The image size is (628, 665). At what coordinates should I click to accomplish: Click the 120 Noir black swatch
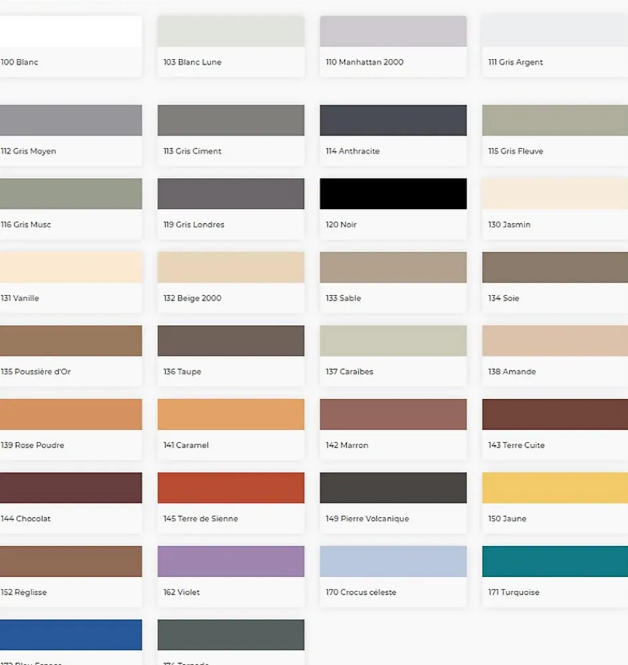point(393,194)
